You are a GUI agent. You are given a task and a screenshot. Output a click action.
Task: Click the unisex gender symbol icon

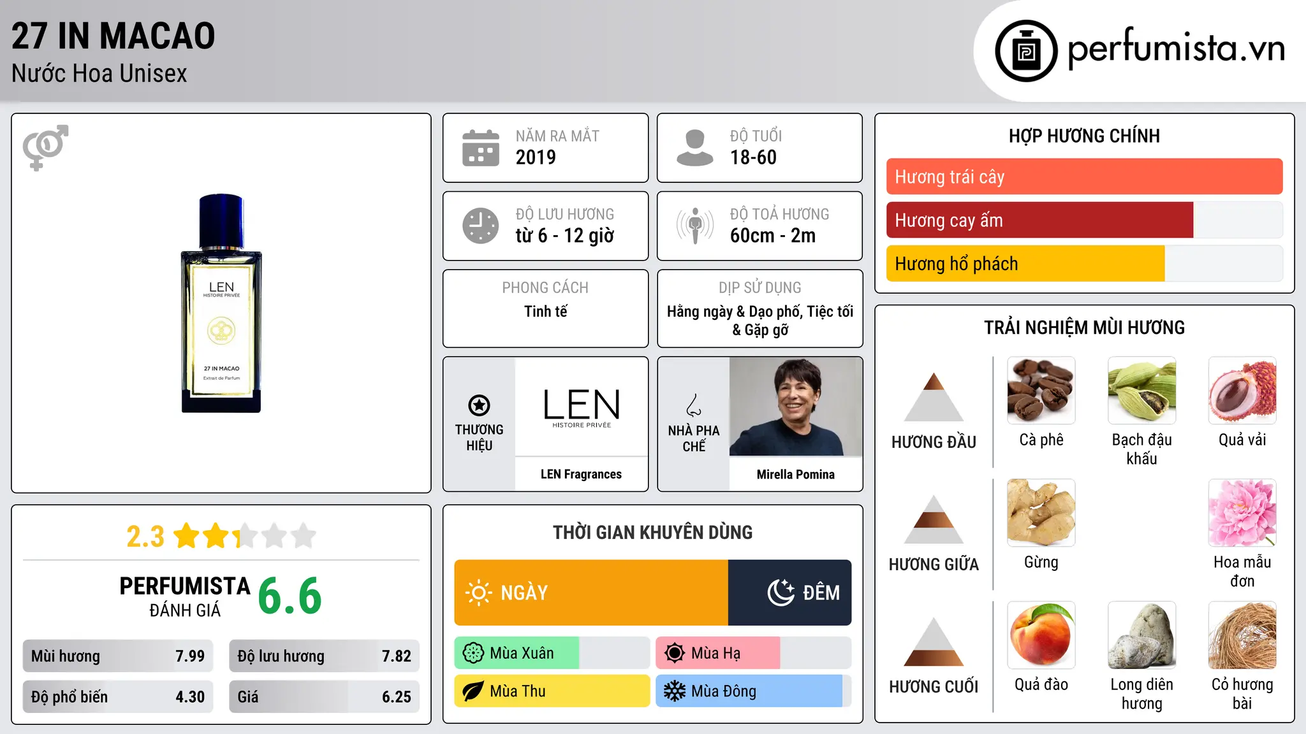tap(45, 147)
